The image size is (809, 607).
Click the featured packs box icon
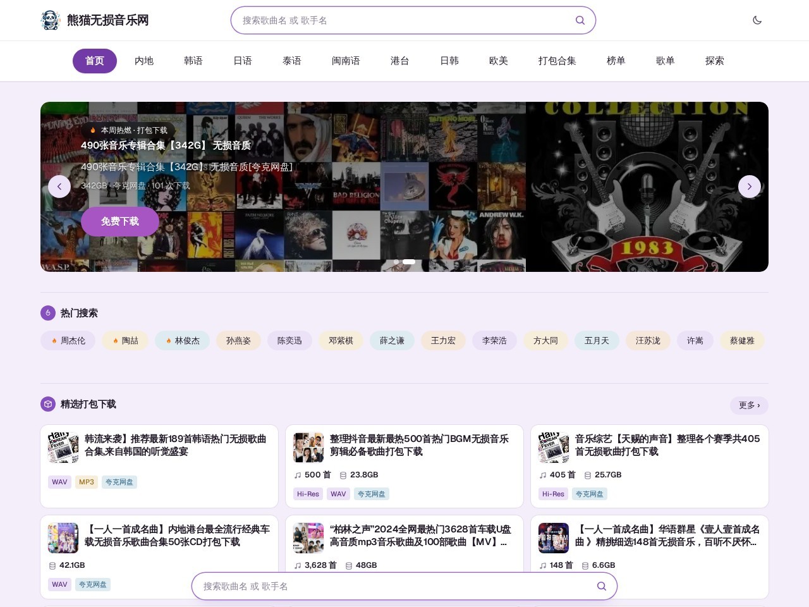click(48, 404)
